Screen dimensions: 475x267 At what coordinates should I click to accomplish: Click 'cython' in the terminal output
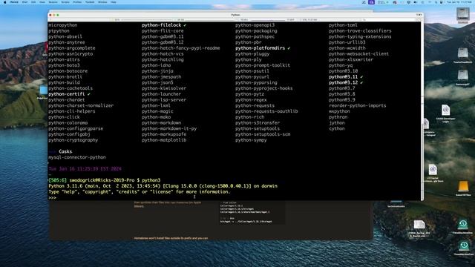tap(336, 128)
